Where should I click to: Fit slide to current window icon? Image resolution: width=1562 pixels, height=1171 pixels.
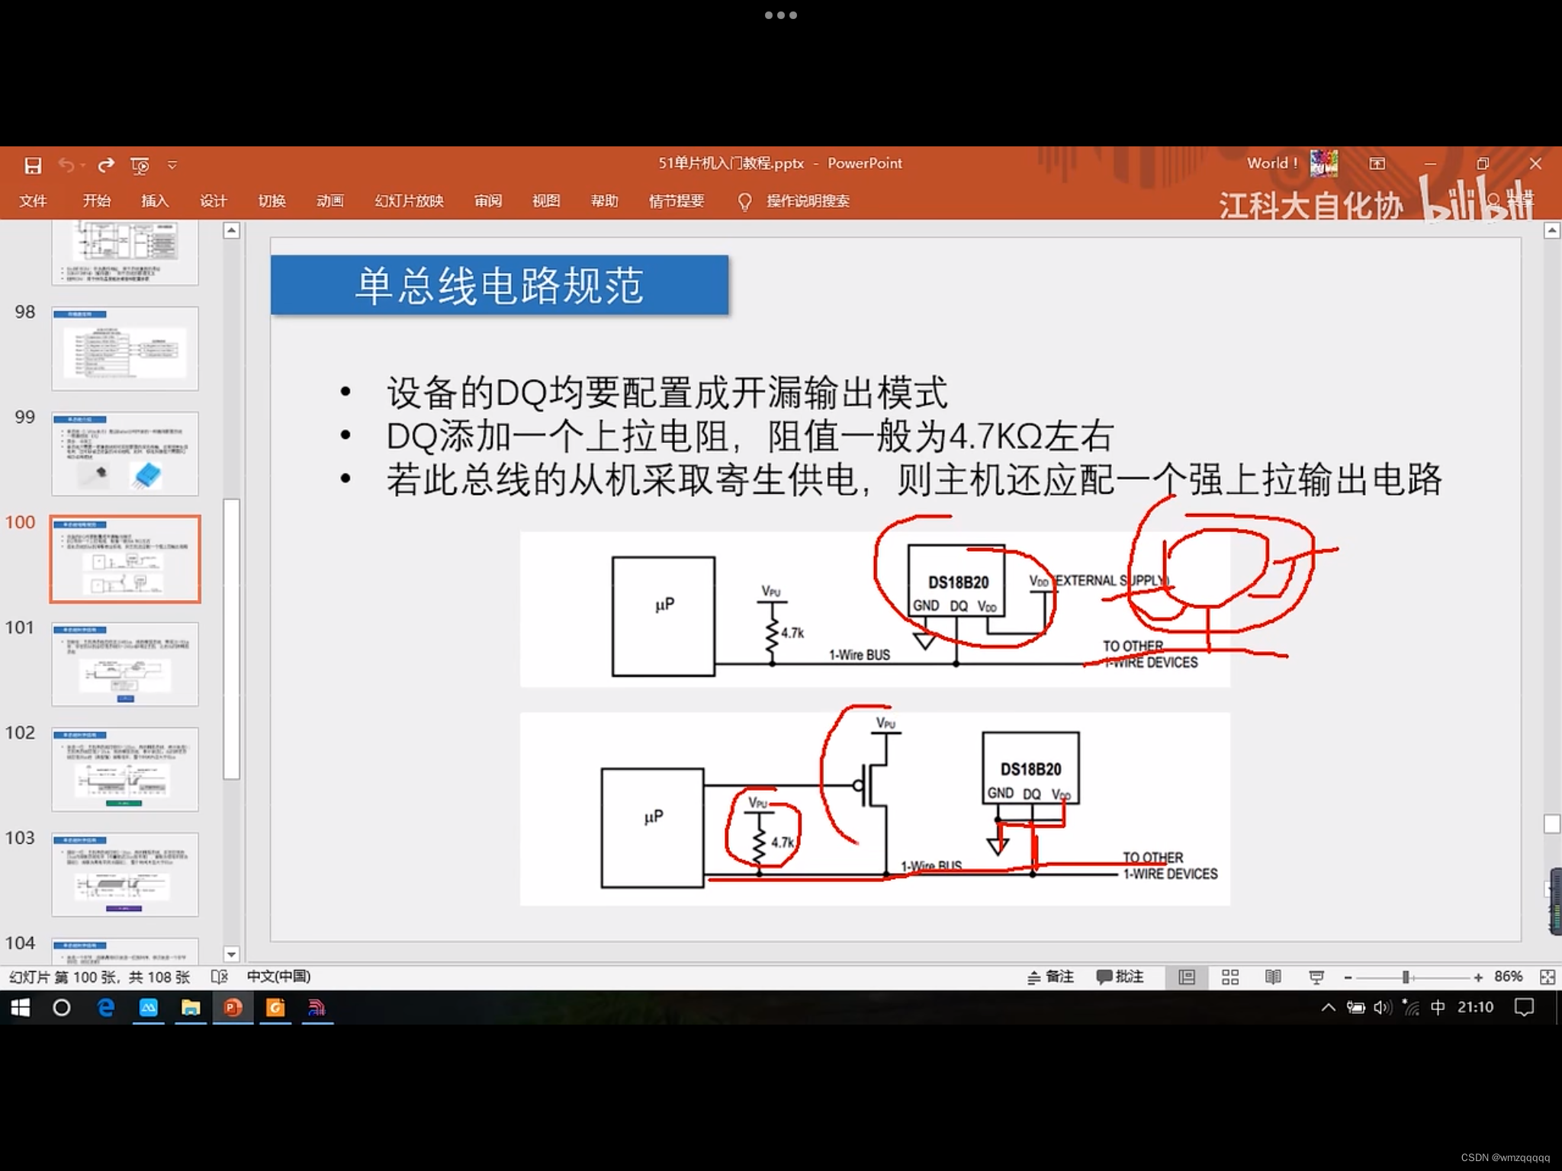1548,977
